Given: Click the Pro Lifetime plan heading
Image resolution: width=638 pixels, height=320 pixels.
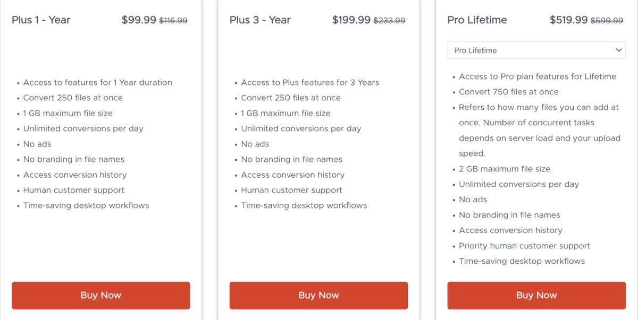Looking at the screenshot, I should 476,20.
